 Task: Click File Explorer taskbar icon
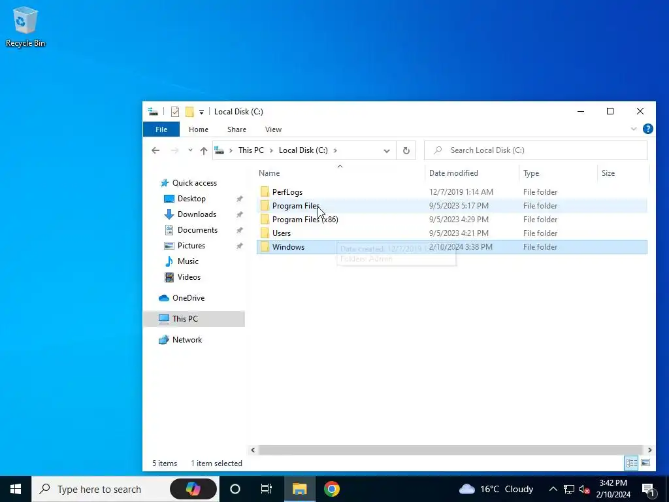(x=299, y=489)
